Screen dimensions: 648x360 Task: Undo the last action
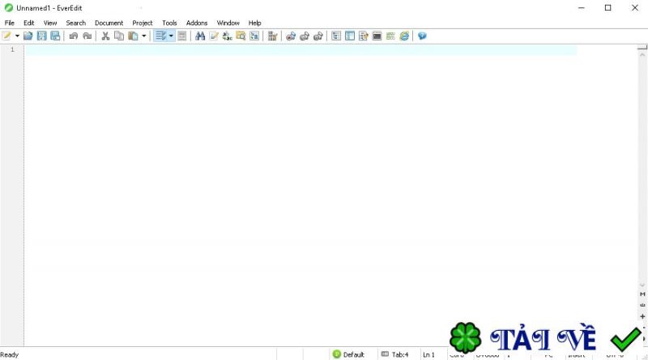[74, 36]
